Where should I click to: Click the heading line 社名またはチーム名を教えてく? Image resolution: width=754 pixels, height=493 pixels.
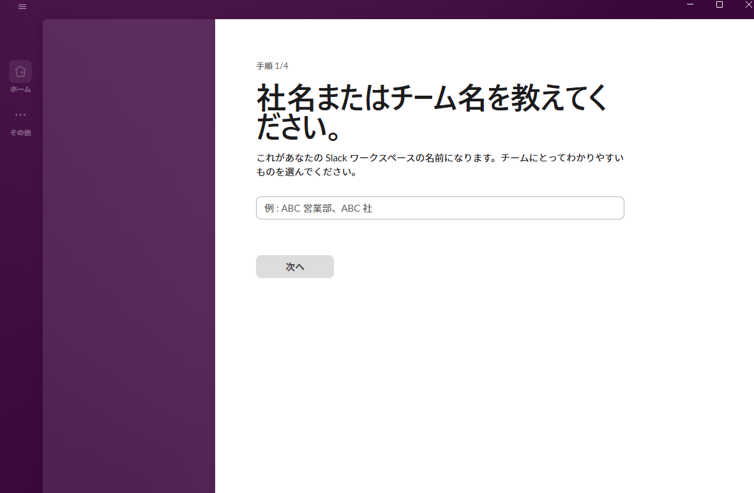point(432,98)
